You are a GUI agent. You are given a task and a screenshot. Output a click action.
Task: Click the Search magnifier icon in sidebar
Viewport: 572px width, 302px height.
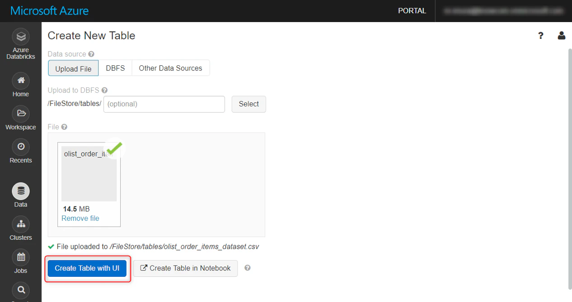coord(21,290)
